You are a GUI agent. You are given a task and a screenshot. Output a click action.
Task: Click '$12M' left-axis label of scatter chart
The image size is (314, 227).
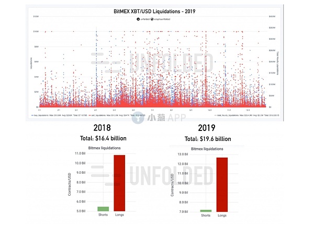point(36,16)
